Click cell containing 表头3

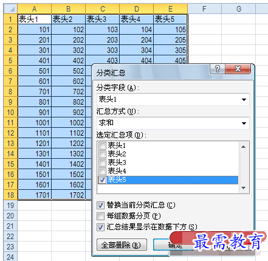coord(103,19)
